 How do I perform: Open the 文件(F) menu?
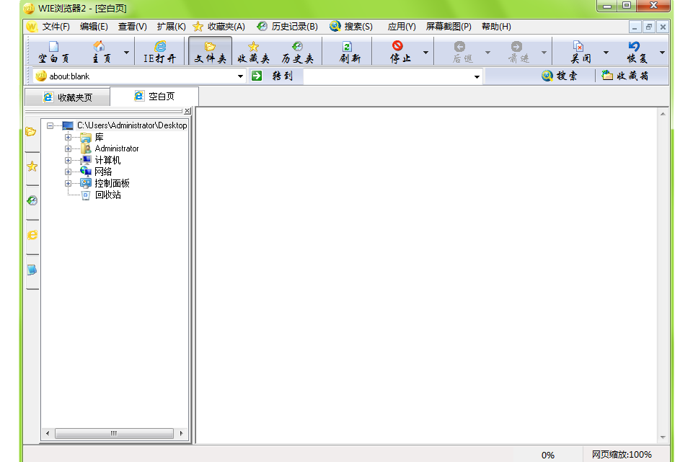point(56,27)
